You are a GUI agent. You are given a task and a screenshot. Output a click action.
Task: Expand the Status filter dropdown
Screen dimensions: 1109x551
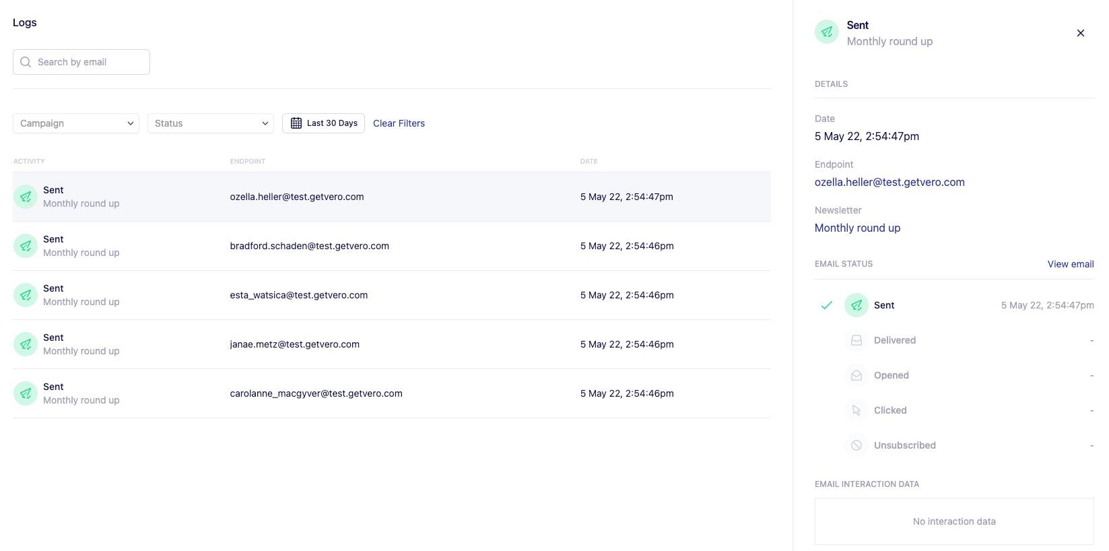tap(211, 123)
